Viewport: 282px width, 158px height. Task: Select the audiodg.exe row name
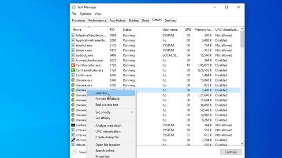pos(84,55)
